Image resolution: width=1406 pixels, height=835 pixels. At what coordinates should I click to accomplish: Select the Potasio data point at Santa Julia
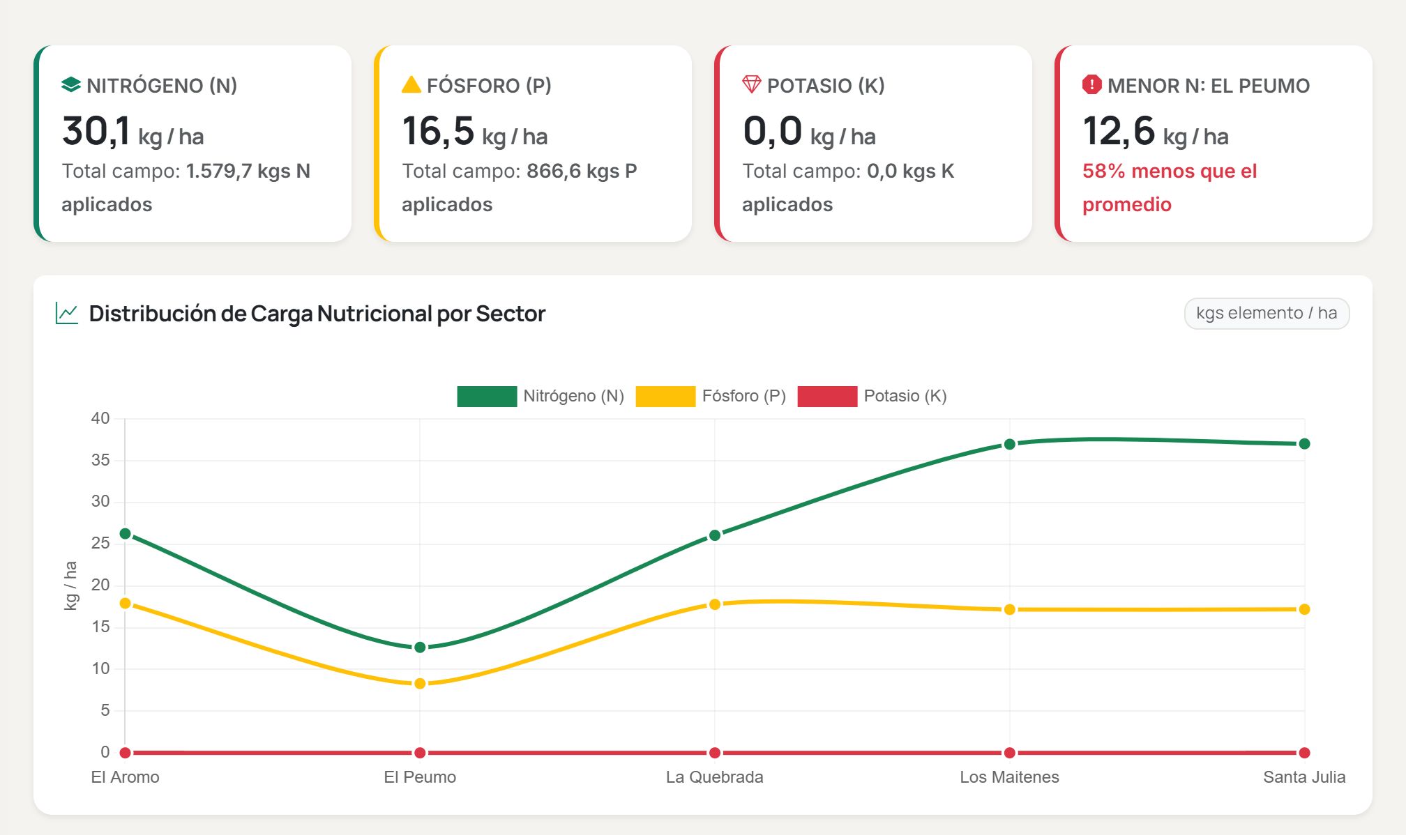(1304, 753)
